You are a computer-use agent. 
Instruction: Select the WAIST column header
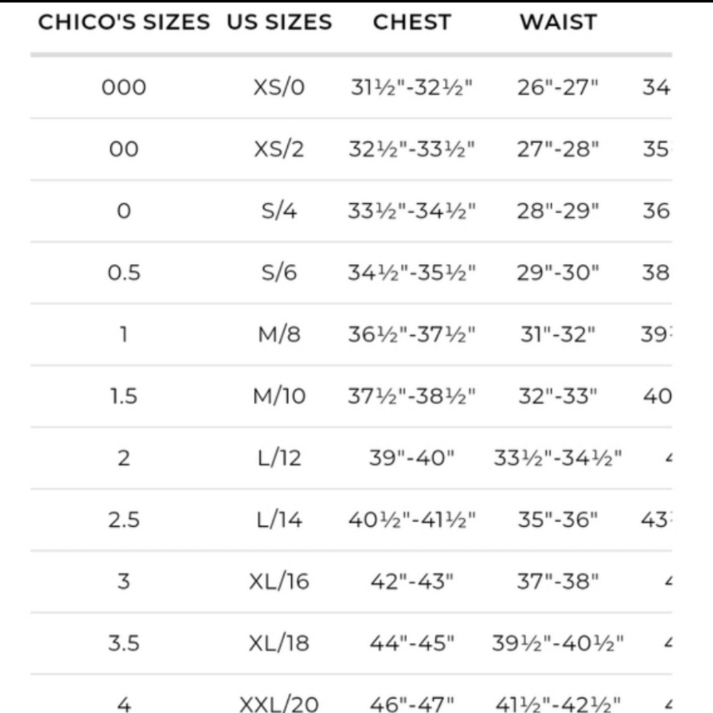click(558, 22)
